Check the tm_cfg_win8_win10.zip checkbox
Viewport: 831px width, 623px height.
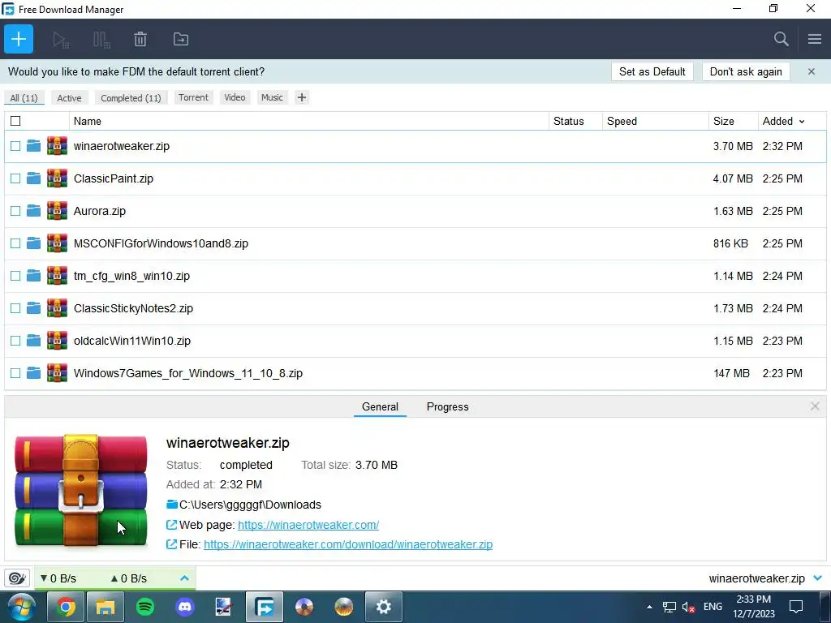coord(15,276)
